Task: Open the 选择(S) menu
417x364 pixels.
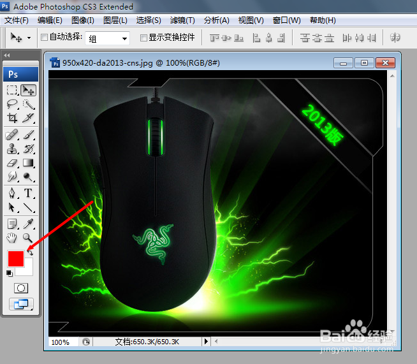Action: point(149,20)
